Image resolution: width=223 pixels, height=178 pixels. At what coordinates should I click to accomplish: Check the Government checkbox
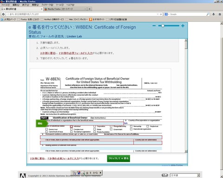coord(111,129)
